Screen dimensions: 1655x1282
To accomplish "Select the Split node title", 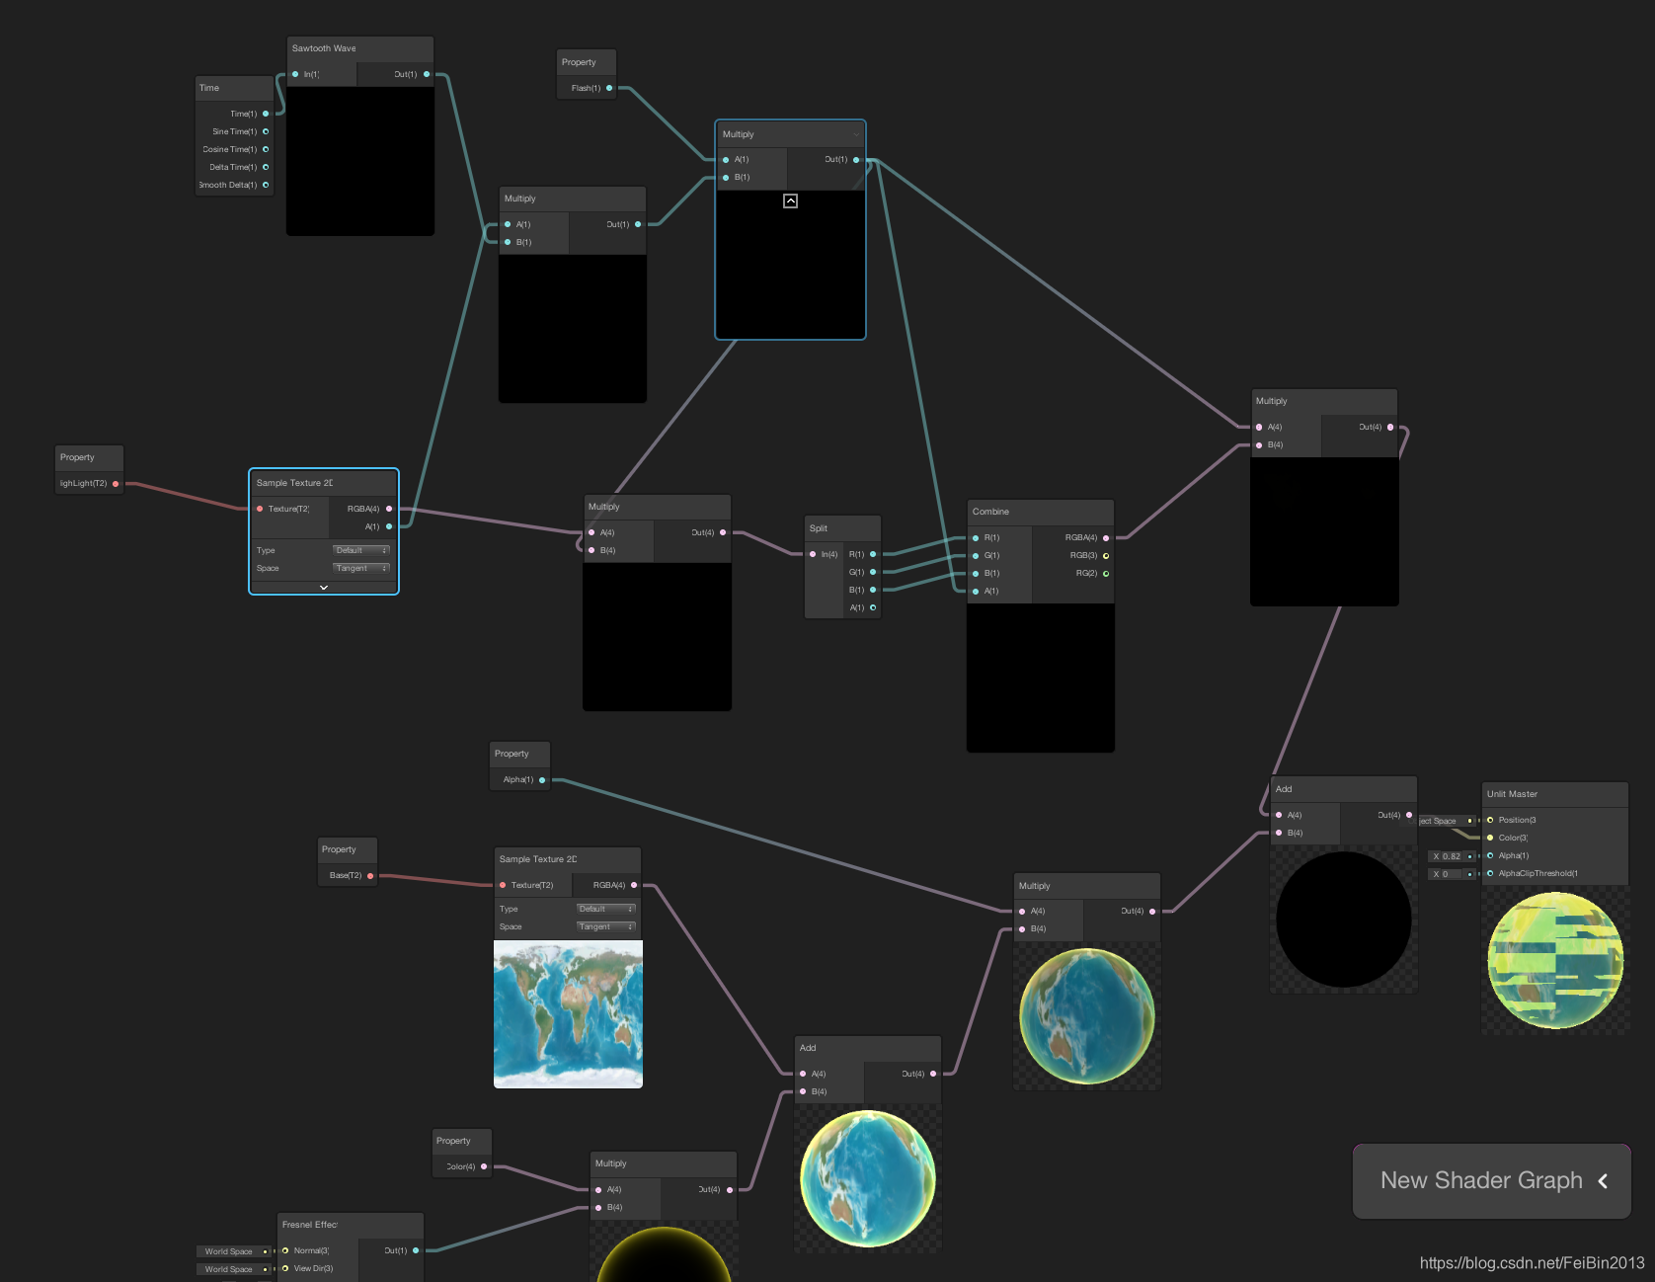I will tap(819, 528).
